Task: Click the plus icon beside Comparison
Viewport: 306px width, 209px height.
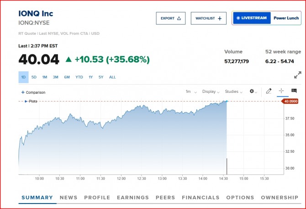Action: tap(23, 92)
